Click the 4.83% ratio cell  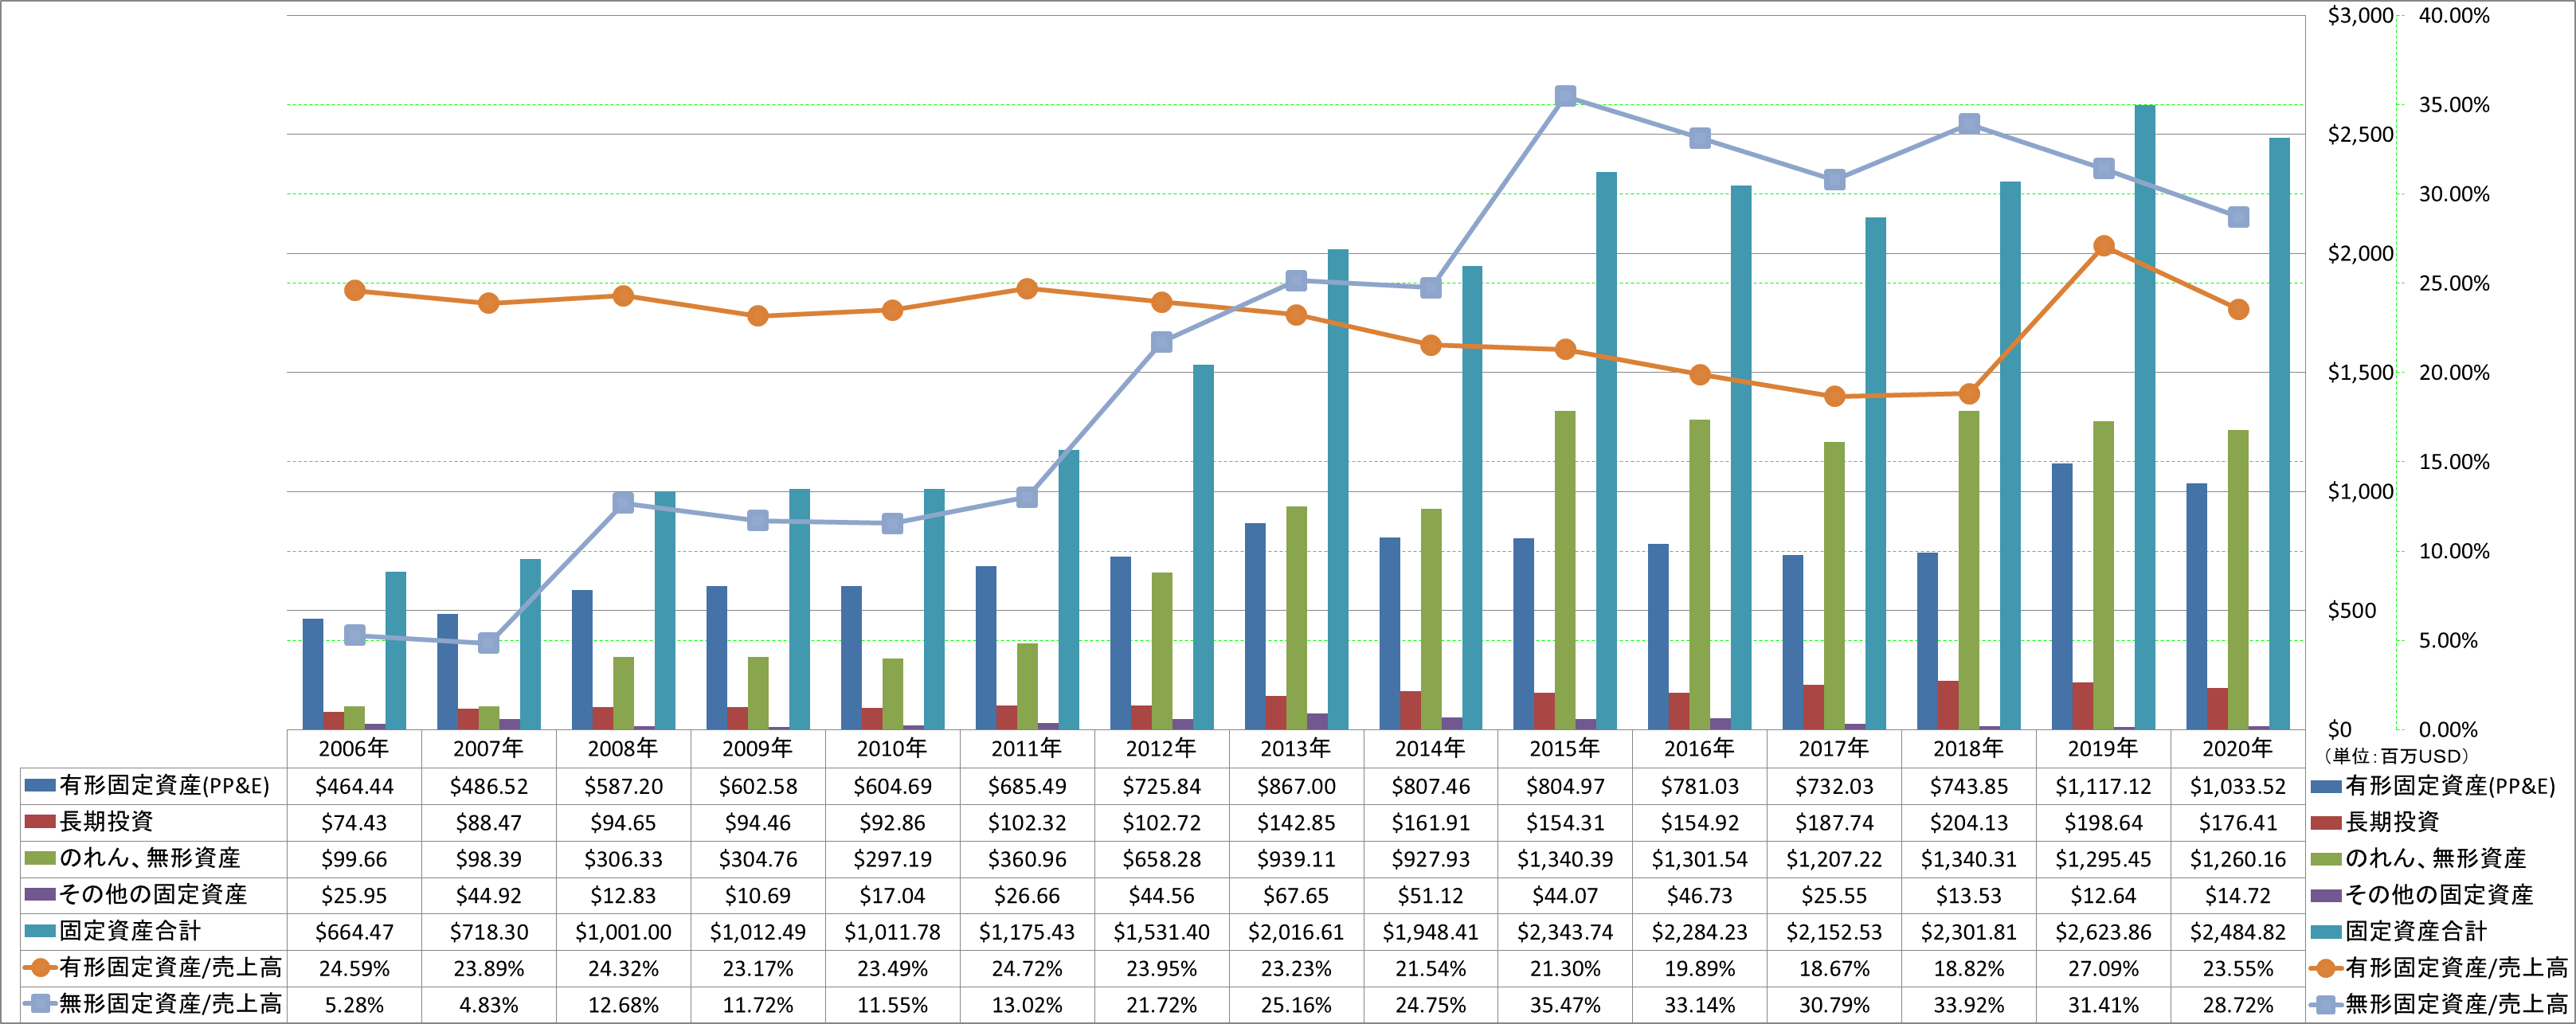[x=488, y=1005]
